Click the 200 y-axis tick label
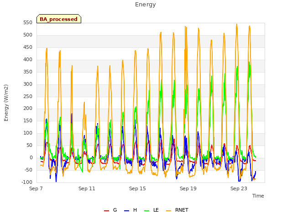Screen dimensions: 292x219 pos(28,109)
